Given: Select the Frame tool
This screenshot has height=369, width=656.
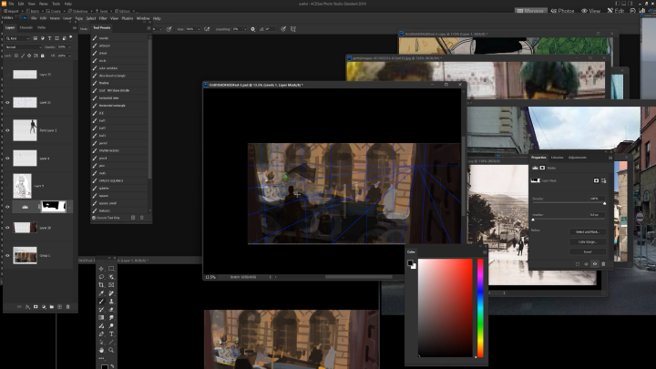Looking at the screenshot, I should point(111,285).
